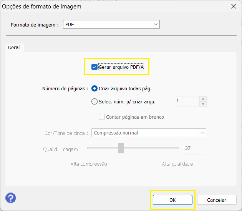Choose Selec. núm. p/ criar arqu. option
Screen dimensions: 242x211
[94, 101]
